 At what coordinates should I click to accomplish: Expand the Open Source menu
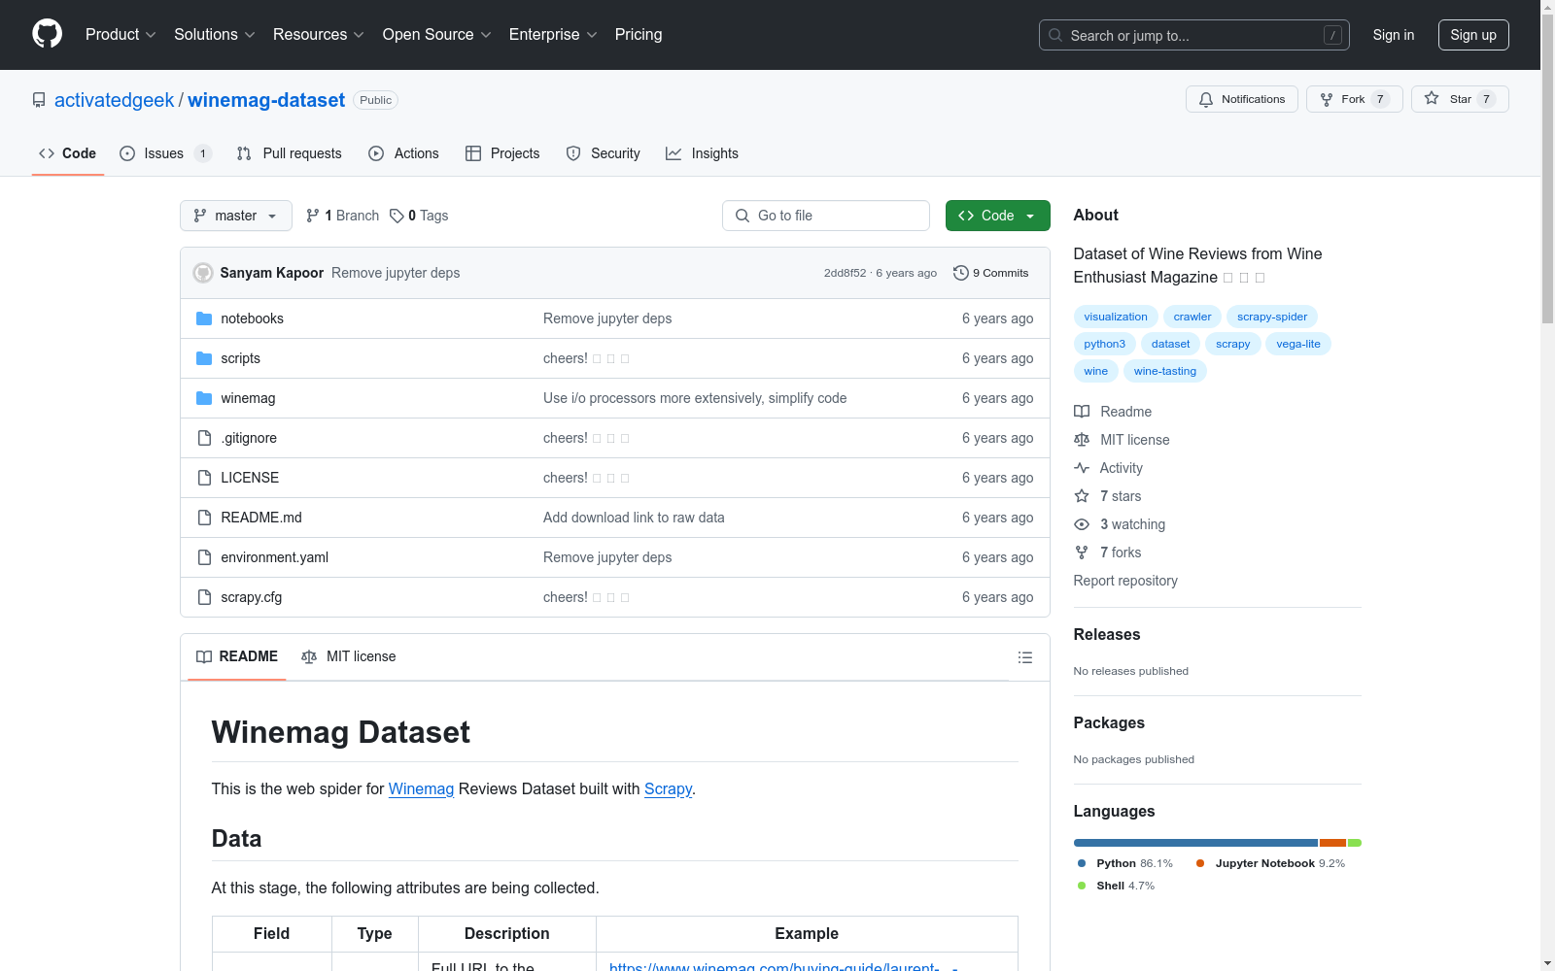coord(437,34)
